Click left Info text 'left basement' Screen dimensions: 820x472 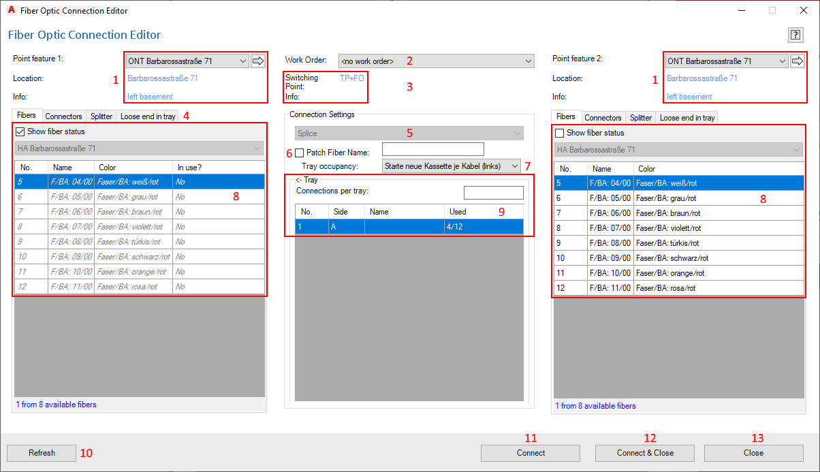(150, 97)
